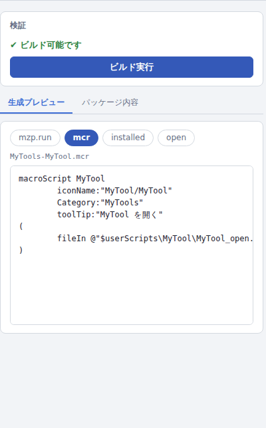Click the MyTools-MyTool.mcr file name

coord(49,156)
